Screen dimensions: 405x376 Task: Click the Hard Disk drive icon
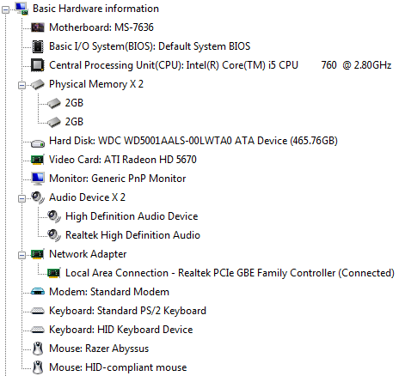38,143
